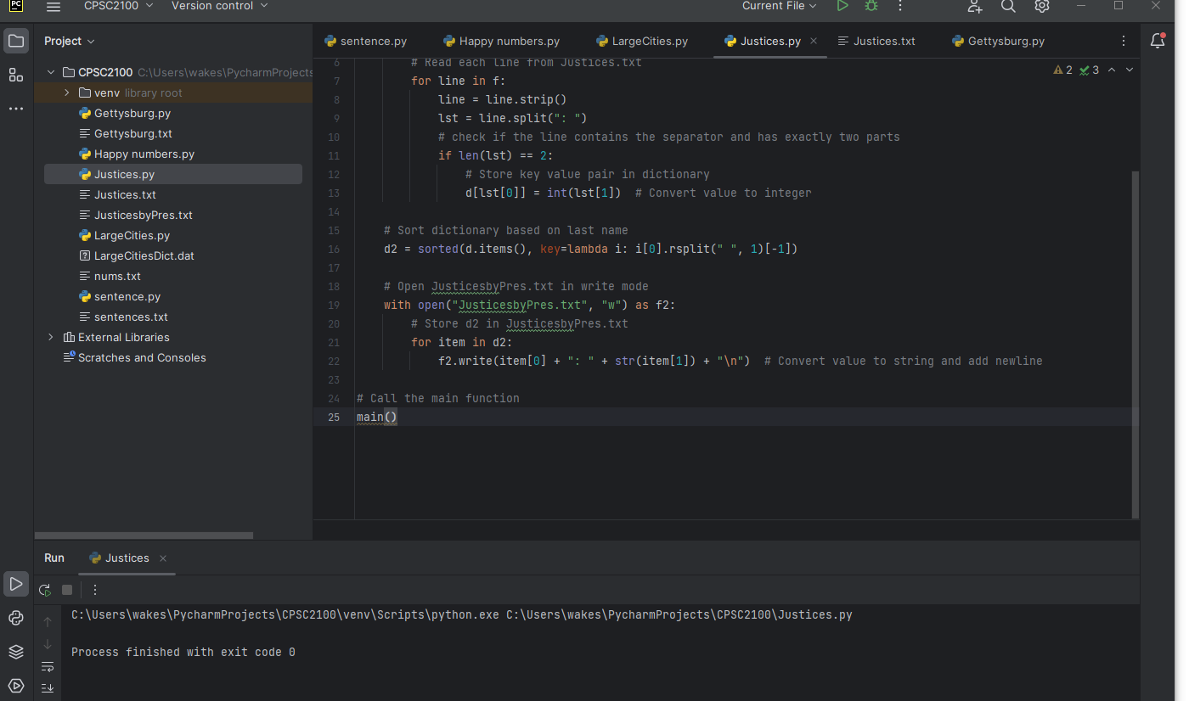Show the notifications bell panel
Image resolution: width=1189 pixels, height=701 pixels.
pyautogui.click(x=1158, y=40)
